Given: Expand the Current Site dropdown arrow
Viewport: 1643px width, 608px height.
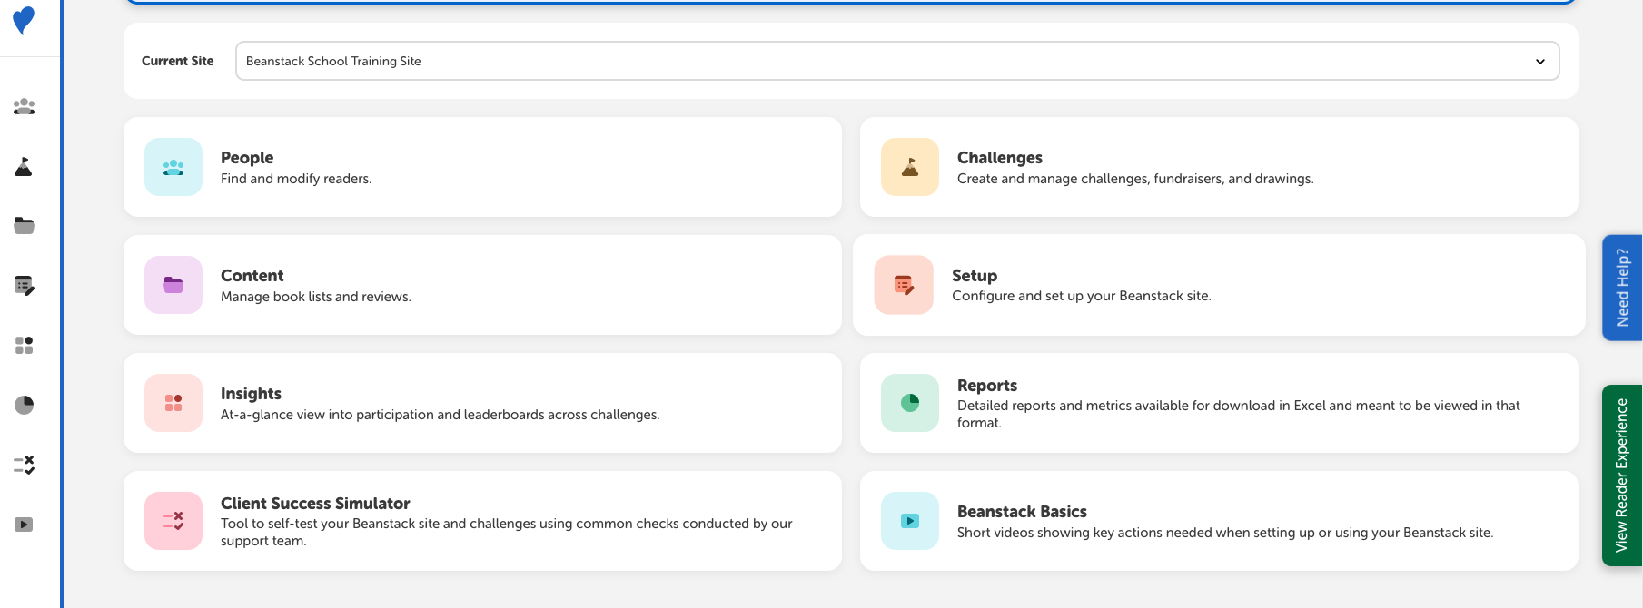Looking at the screenshot, I should click(x=1540, y=62).
